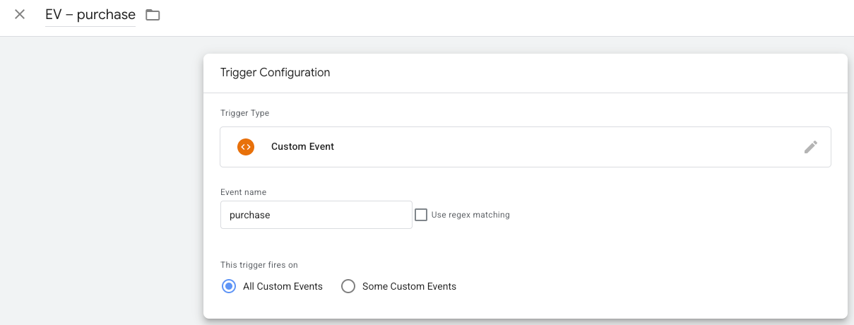
Task: Select the Some Custom Events radio button
Action: [x=348, y=286]
